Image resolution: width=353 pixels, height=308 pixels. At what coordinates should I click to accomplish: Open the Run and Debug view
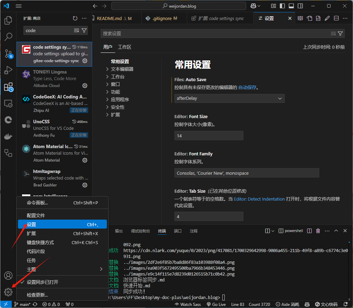(8, 70)
